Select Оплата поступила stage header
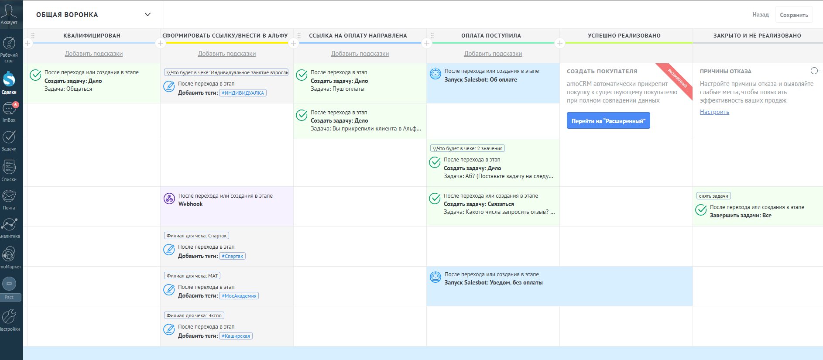Image resolution: width=823 pixels, height=360 pixels. 491,36
